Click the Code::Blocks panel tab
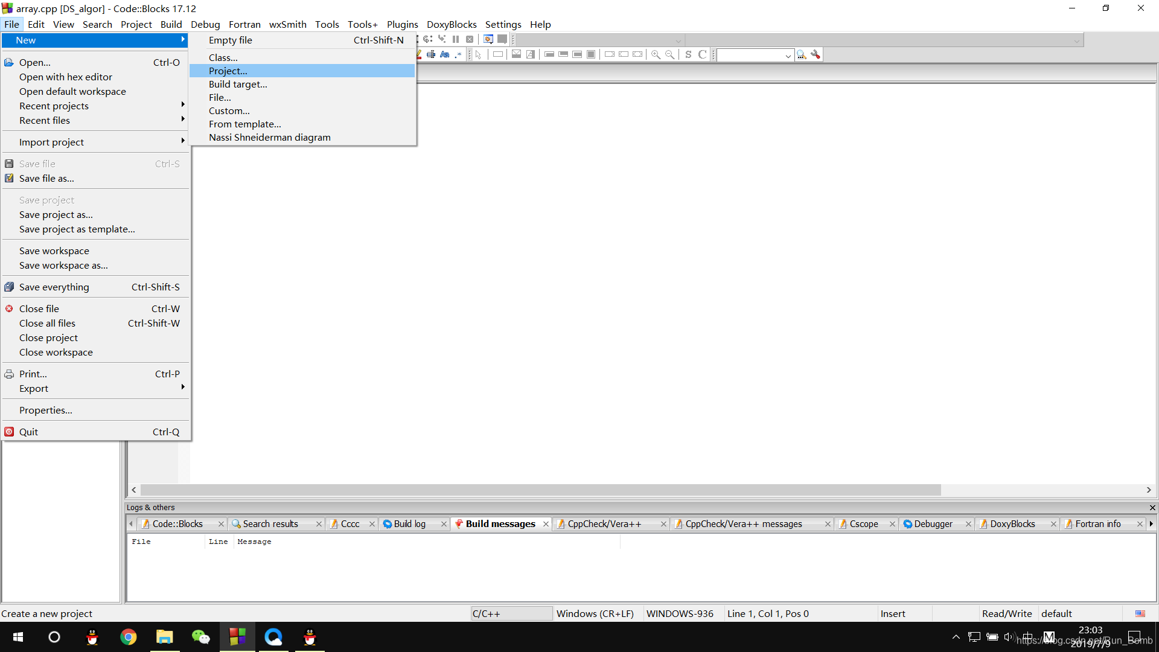This screenshot has height=652, width=1159. click(x=178, y=524)
